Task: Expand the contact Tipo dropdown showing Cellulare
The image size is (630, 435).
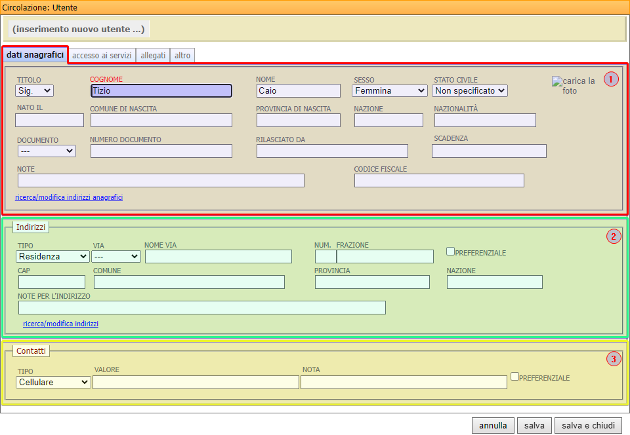Action: coord(54,382)
